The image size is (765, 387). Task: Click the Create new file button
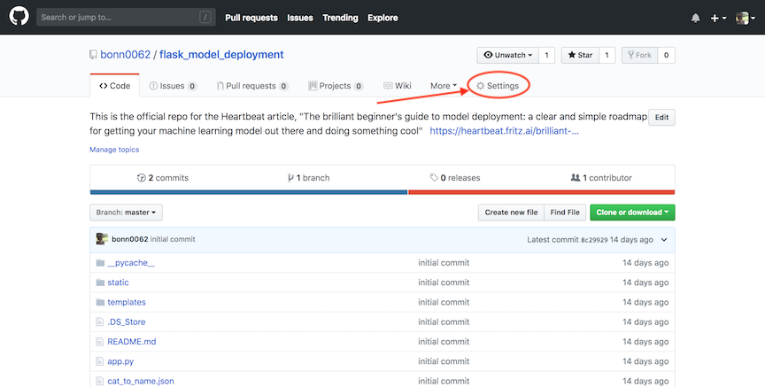click(511, 213)
